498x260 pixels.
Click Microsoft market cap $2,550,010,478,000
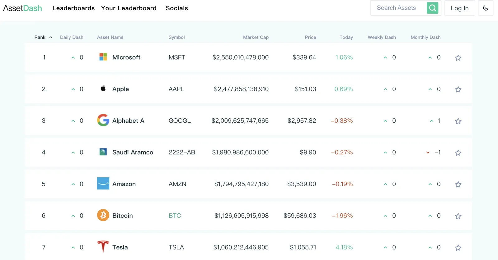click(x=241, y=57)
